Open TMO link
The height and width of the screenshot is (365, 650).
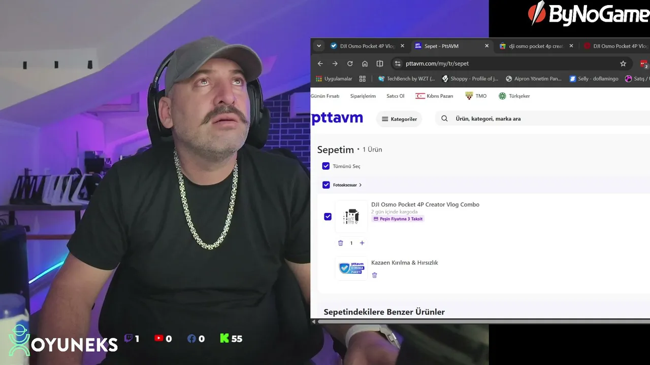click(x=476, y=96)
